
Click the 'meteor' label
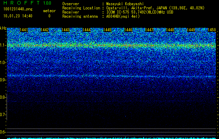(49, 11)
